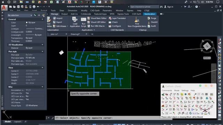The width and height of the screenshot is (223, 125).
Task: Open the Commands menu in CadTools
Action: [167, 90]
